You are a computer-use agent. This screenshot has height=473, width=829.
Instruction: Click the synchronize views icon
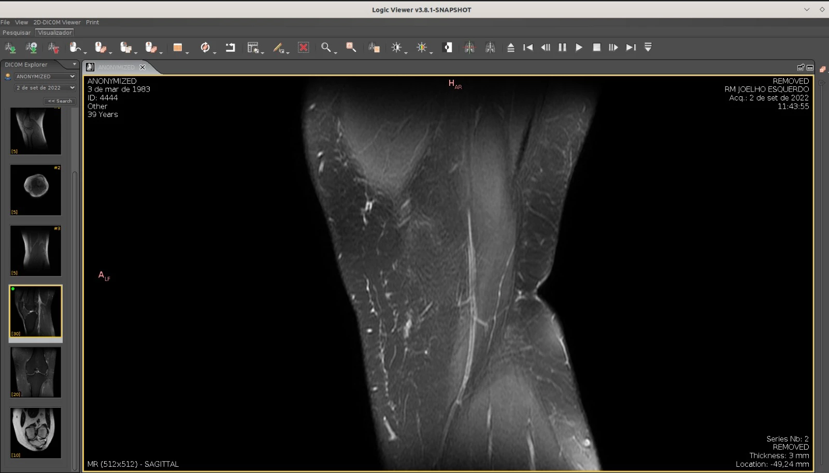[205, 48]
